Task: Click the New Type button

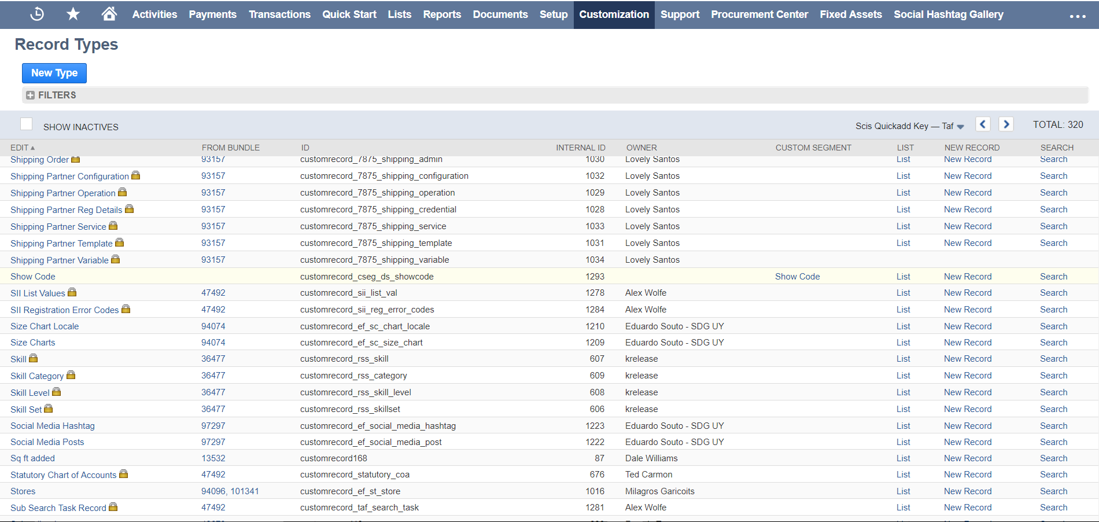Action: click(54, 73)
